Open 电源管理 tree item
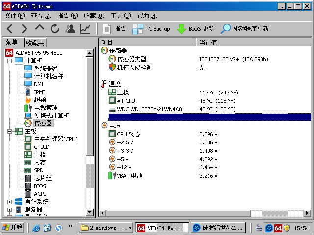The height and width of the screenshot is (235, 314). 46,108
